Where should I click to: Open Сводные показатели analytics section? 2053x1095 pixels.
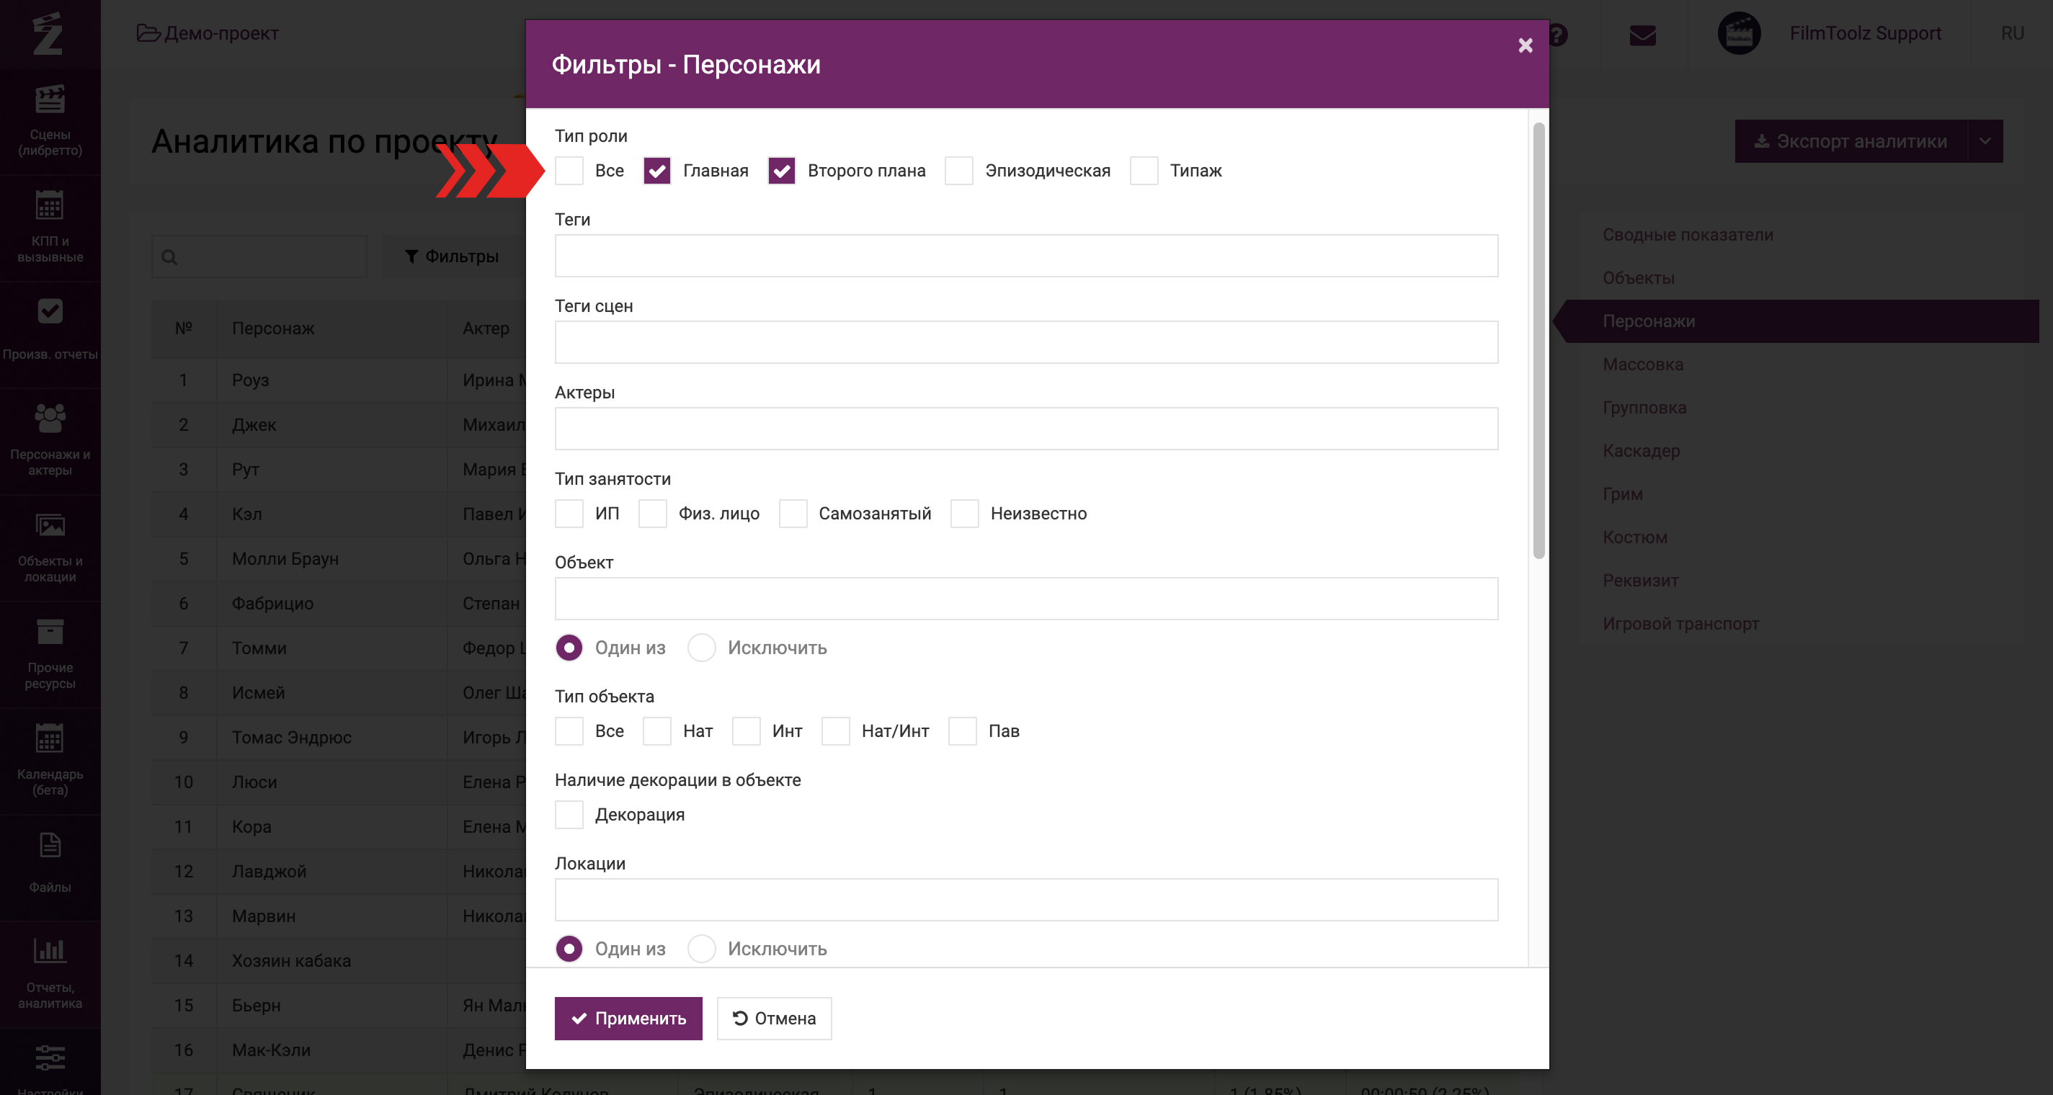pyautogui.click(x=1688, y=234)
